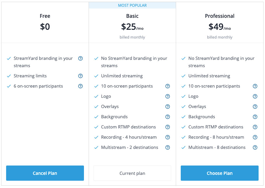Screen dimensions: 265x188
Task: Click the Professional plan $49/mo price heading
Action: coord(220,27)
